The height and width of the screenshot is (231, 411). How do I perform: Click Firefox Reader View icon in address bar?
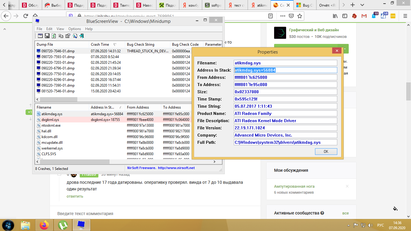click(270, 16)
